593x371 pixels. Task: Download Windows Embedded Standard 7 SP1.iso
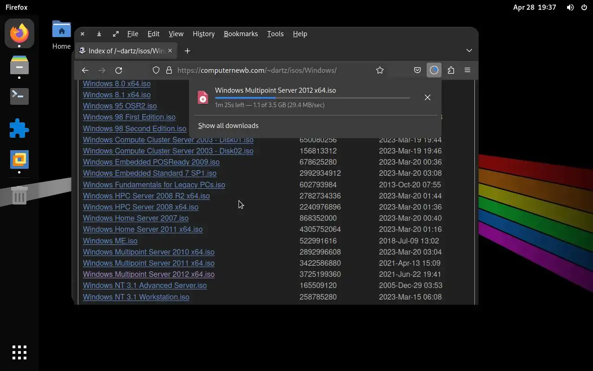click(150, 173)
